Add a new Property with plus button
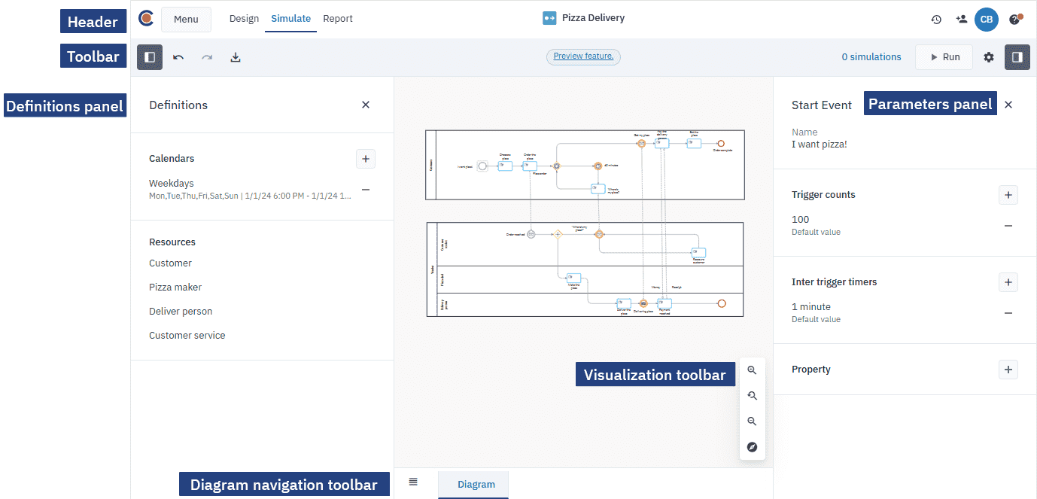The image size is (1037, 499). 1008,370
